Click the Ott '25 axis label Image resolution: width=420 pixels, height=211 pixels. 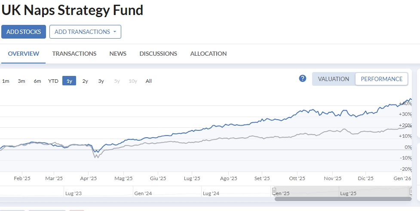tap(297, 178)
